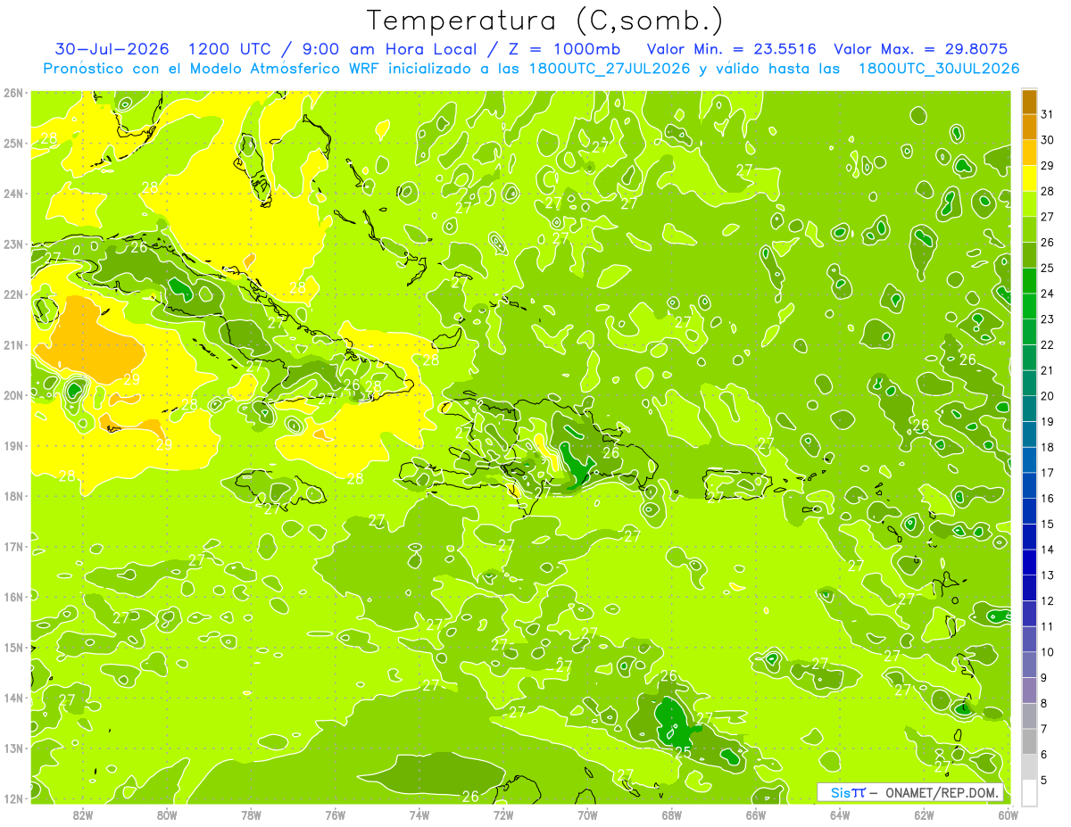Viewport: 1071px width, 827px height.
Task: Click the "78W" longitude label
Action: click(251, 815)
